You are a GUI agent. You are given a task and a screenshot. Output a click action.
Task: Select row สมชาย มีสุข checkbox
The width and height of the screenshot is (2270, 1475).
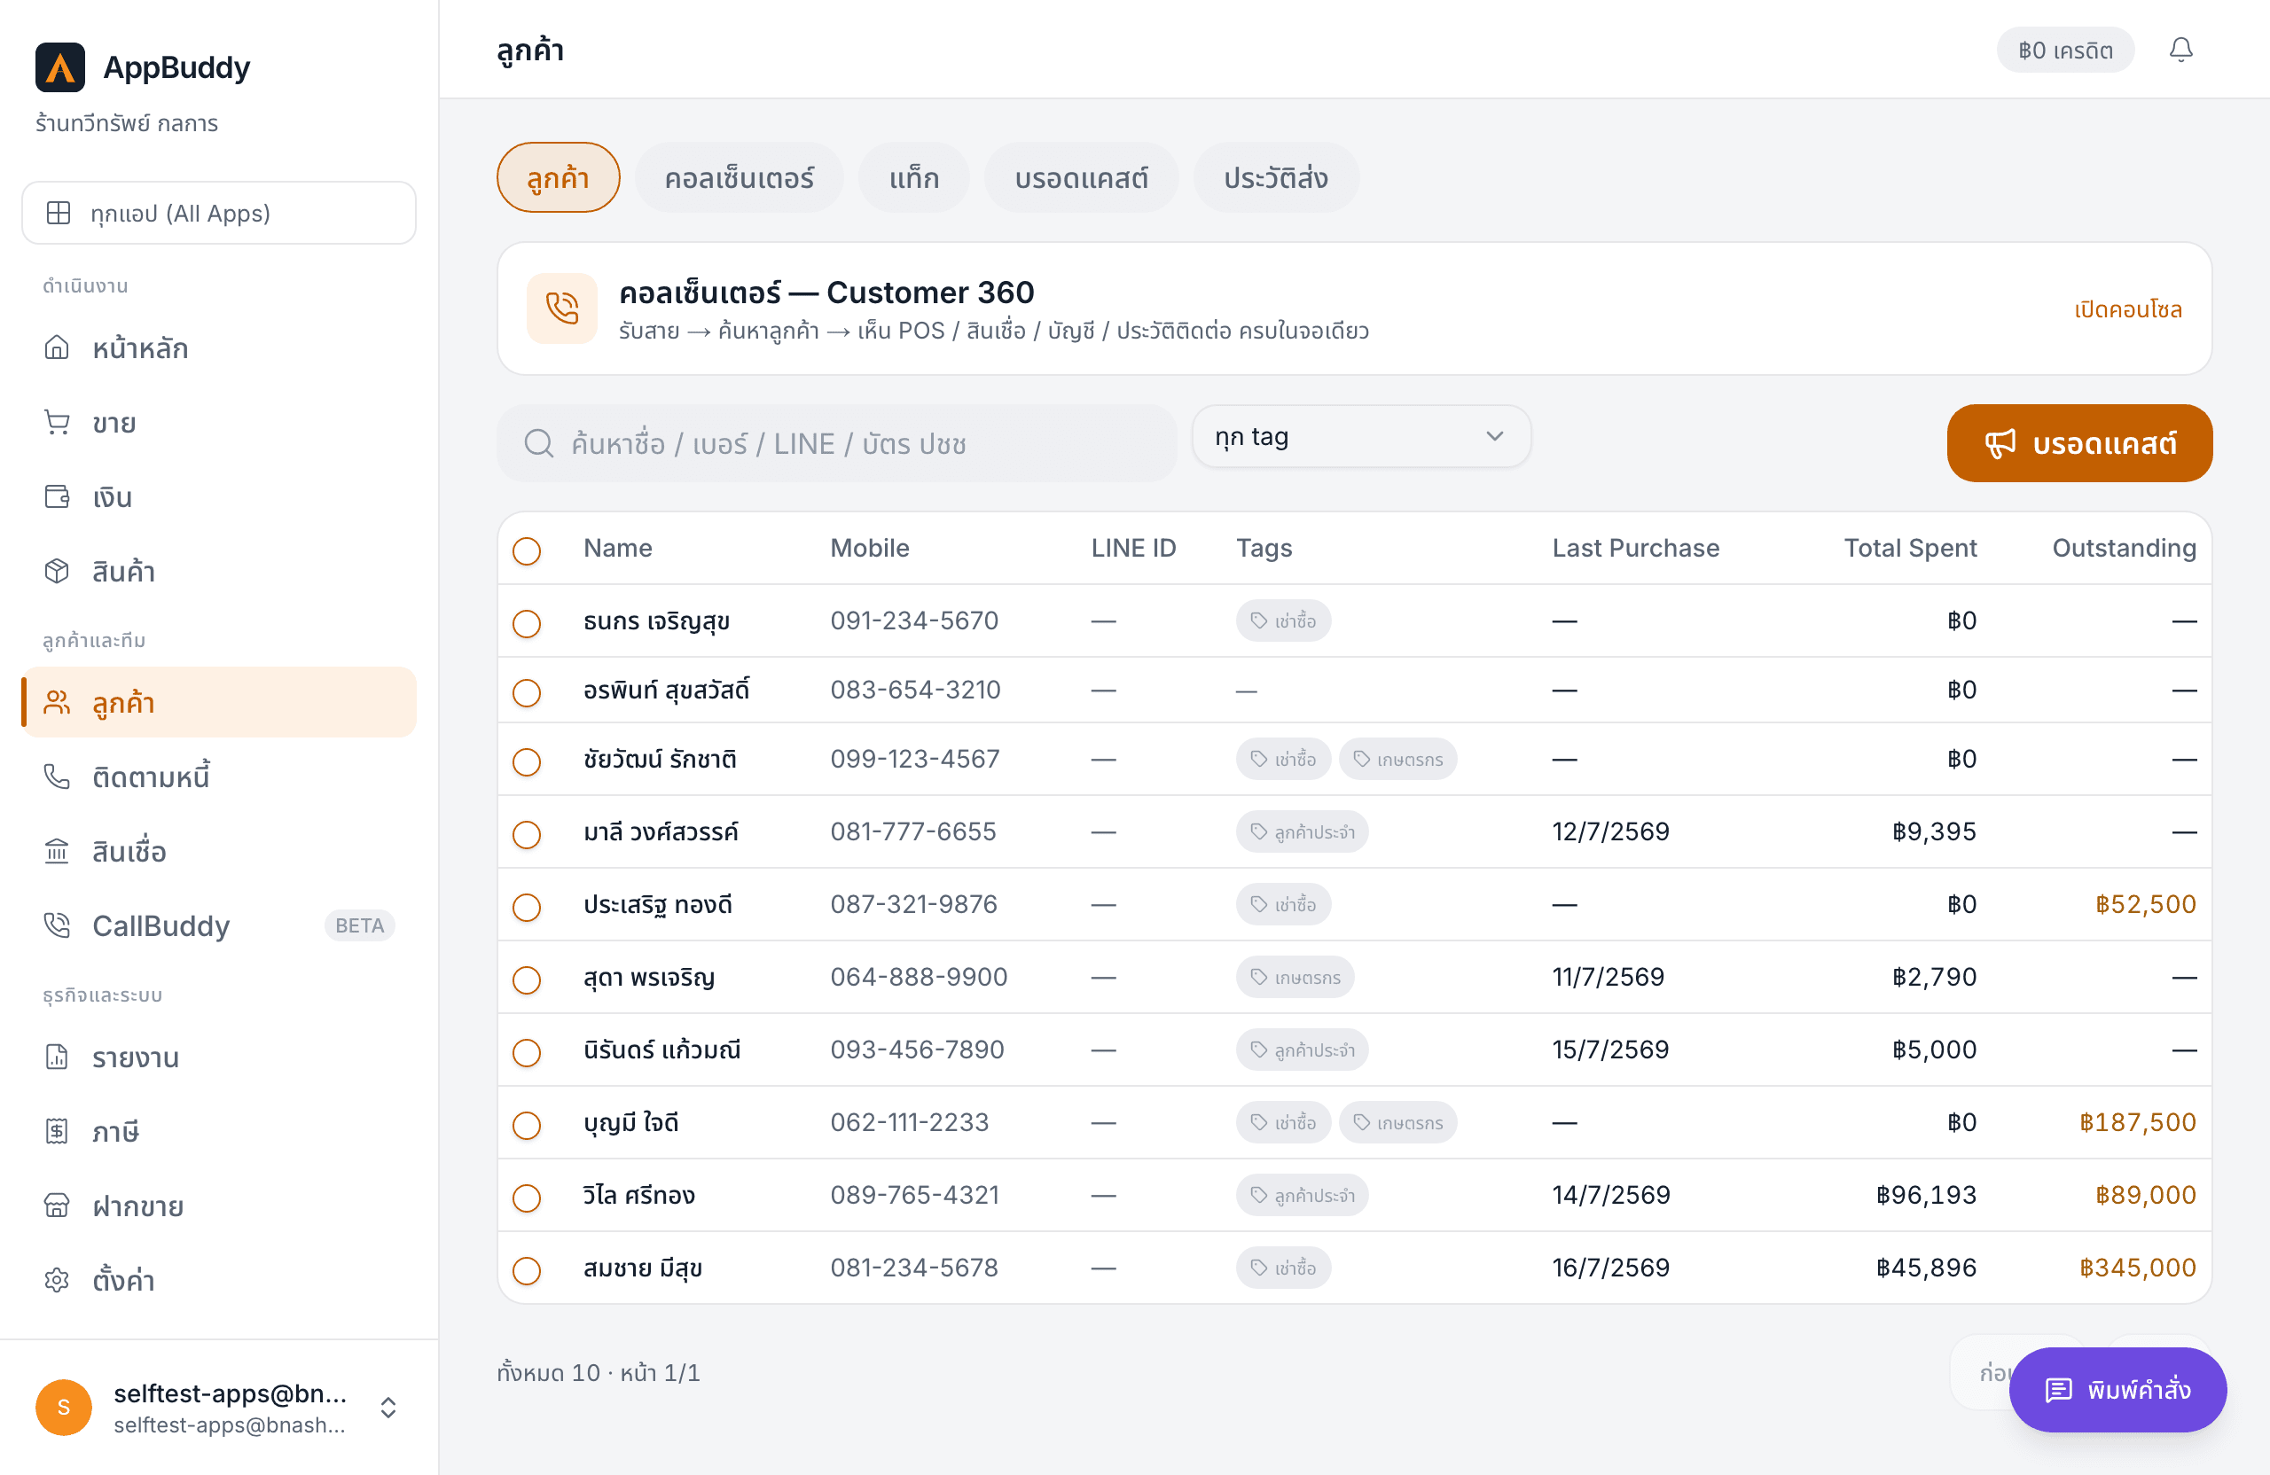point(527,1269)
